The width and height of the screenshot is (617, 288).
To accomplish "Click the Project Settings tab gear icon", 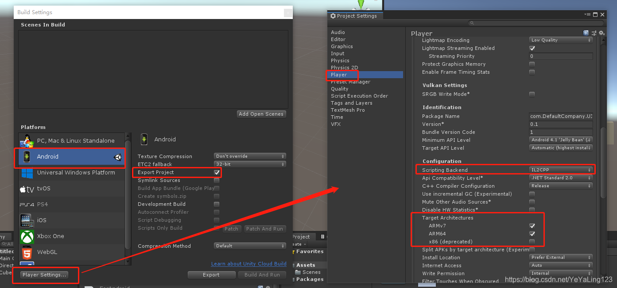I will [333, 16].
